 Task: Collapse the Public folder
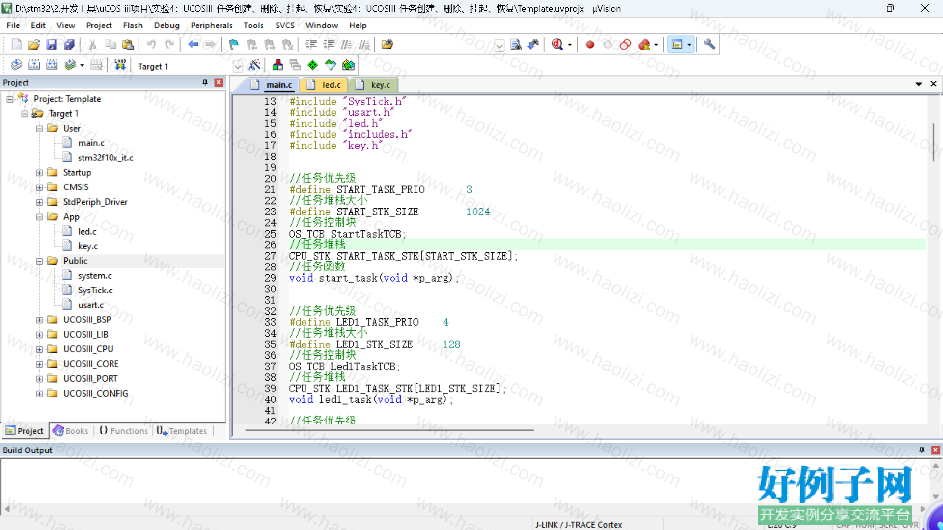coord(39,261)
